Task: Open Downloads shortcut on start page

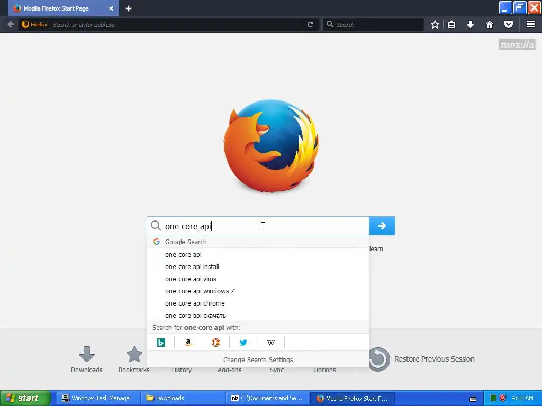Action: pyautogui.click(x=86, y=359)
